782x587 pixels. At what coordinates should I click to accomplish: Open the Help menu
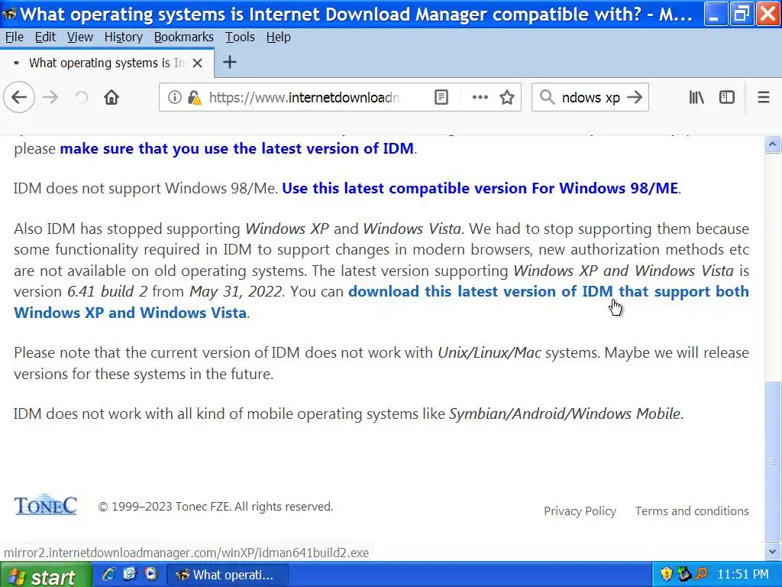coord(278,37)
